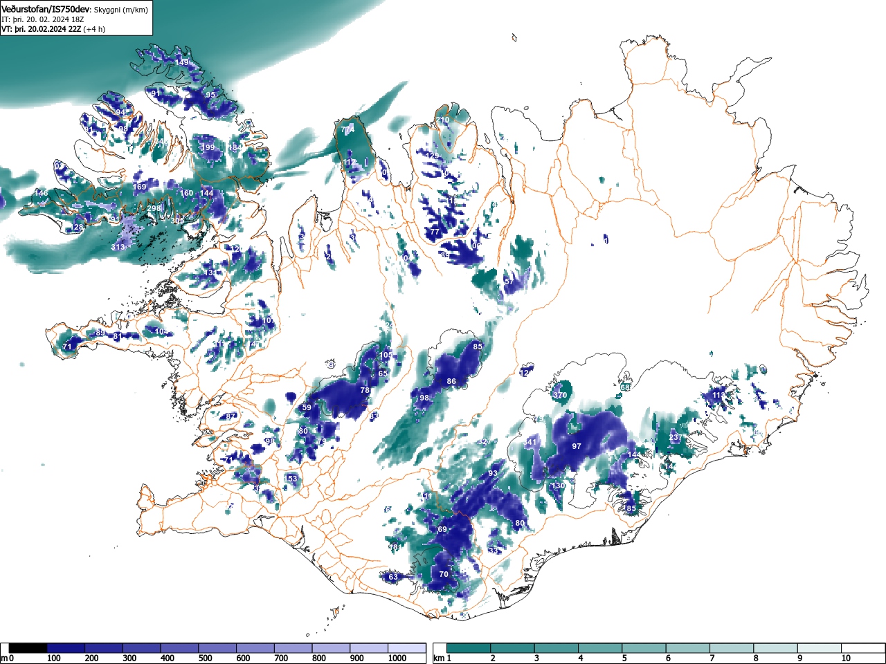Click the palest lavender swatch right of 1000
Viewport: 886px width, 664px height.
click(407, 648)
